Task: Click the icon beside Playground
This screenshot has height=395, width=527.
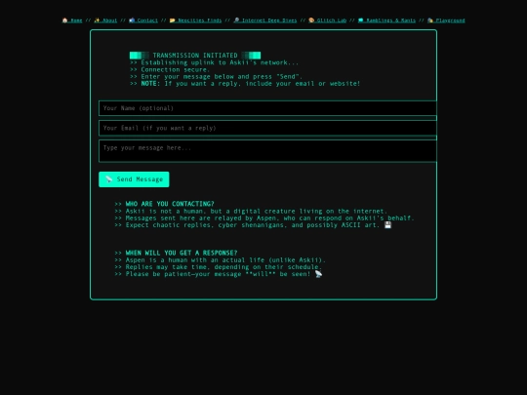Action: 430,20
